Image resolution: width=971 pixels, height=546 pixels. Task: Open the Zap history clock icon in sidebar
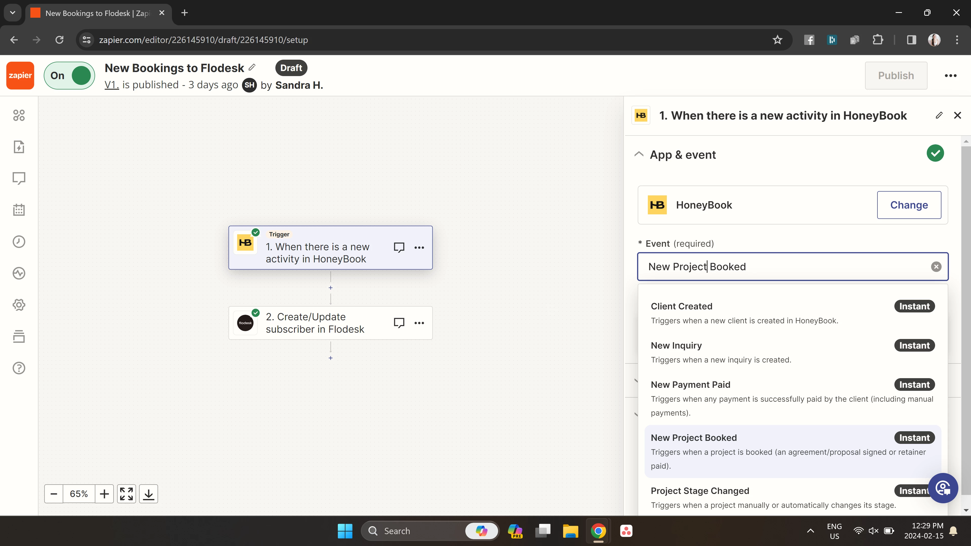[19, 242]
